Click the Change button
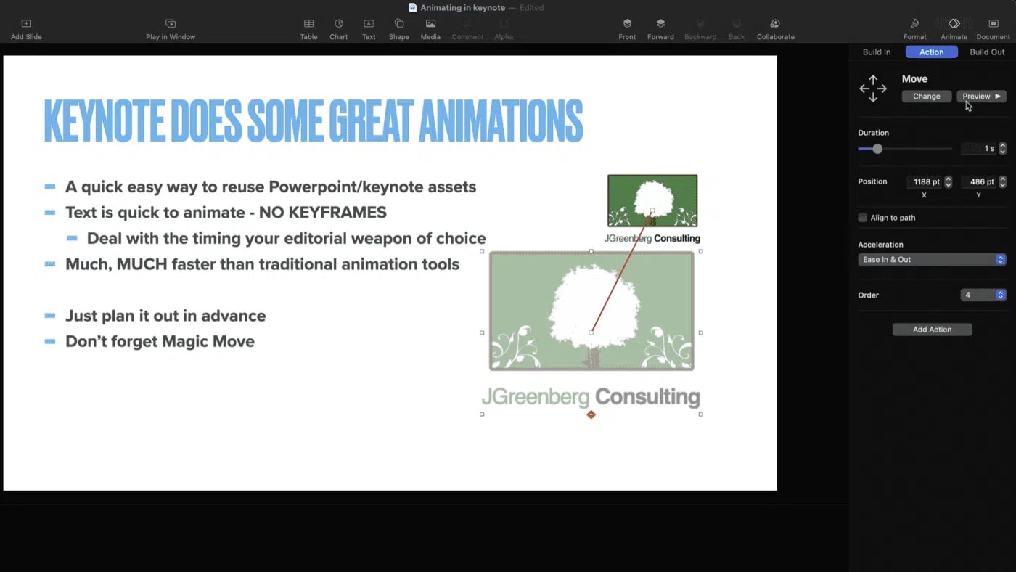This screenshot has width=1016, height=572. 926,97
